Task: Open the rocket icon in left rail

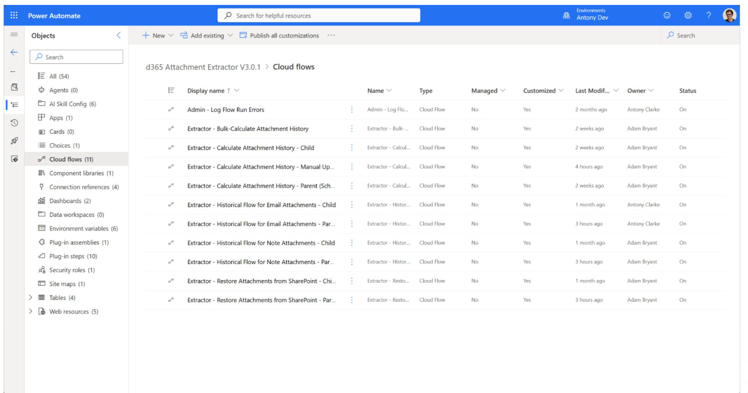Action: click(x=14, y=141)
